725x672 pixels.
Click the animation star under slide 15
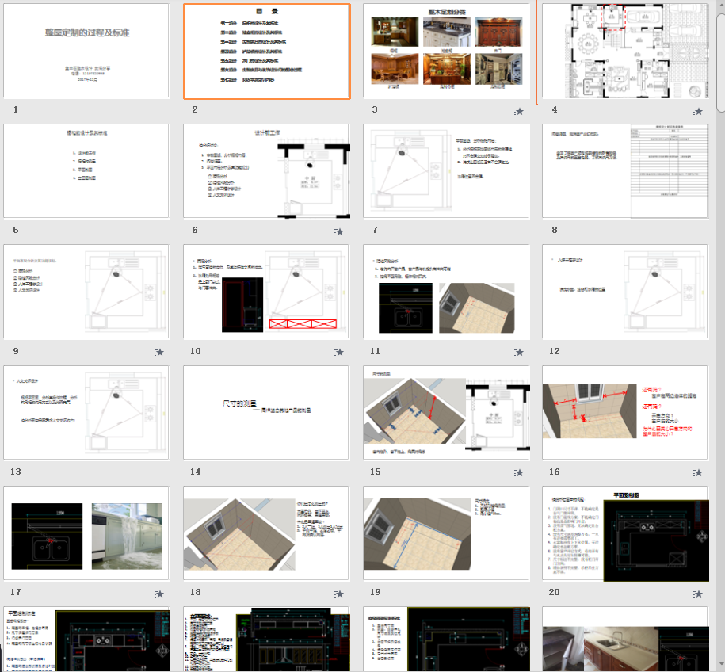tap(519, 473)
